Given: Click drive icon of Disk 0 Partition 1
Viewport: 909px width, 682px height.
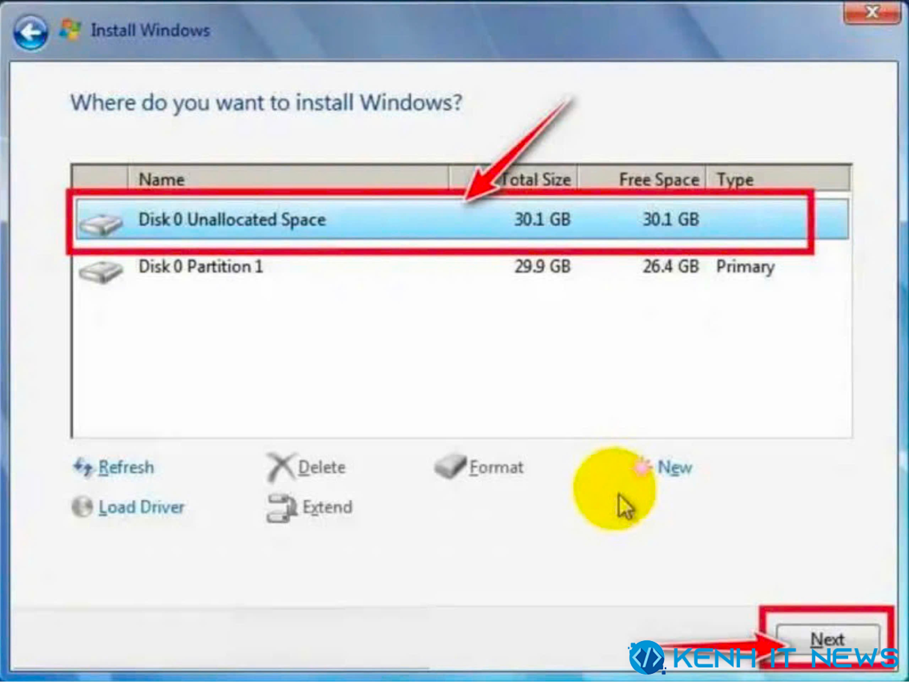Looking at the screenshot, I should [x=101, y=271].
